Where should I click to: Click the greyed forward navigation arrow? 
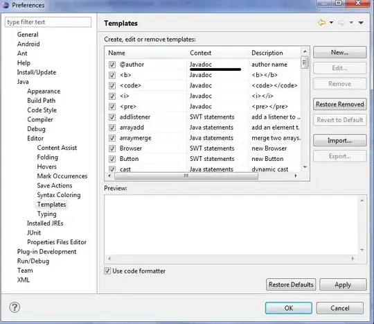point(341,23)
